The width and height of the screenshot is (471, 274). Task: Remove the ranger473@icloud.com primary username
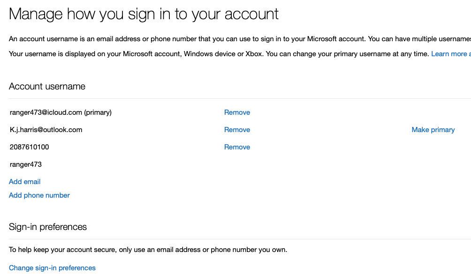click(x=237, y=112)
